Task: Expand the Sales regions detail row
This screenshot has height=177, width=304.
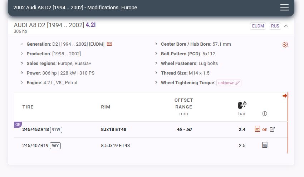Action: point(22,63)
